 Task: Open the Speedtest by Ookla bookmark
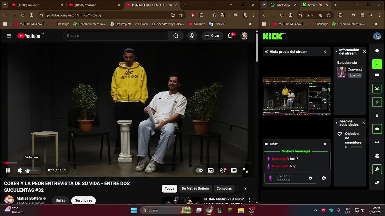click(168, 24)
